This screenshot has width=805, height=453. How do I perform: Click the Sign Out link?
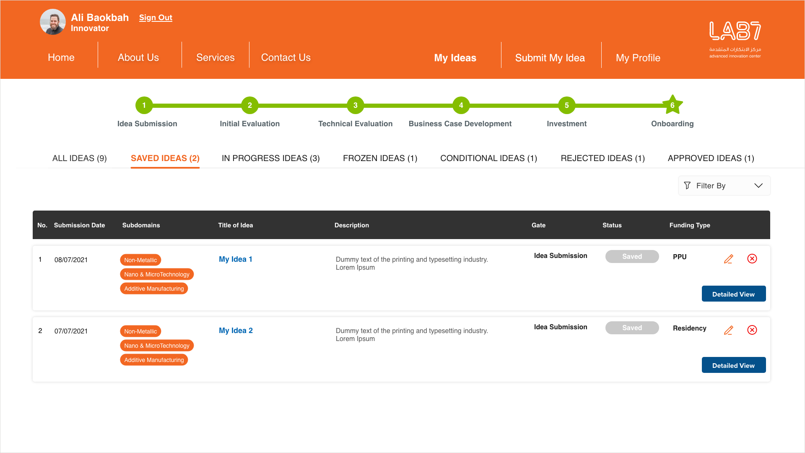156,18
